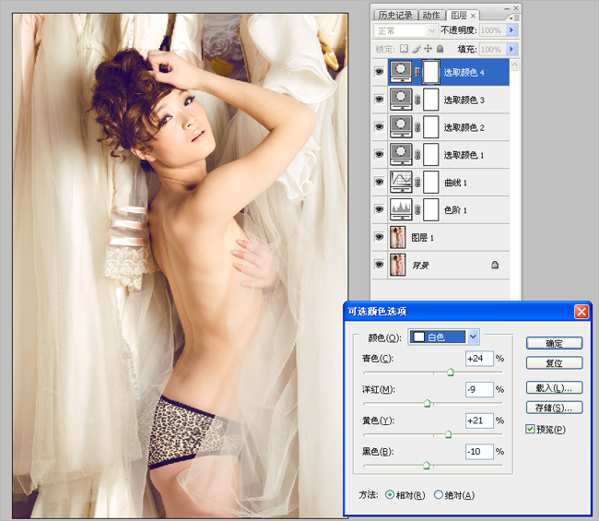Click the 选取颜色 4 adjustment layer icon
The width and height of the screenshot is (599, 521).
click(401, 72)
